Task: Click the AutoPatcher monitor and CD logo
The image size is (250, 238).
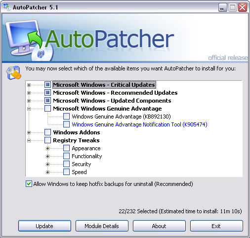Action: (29, 40)
